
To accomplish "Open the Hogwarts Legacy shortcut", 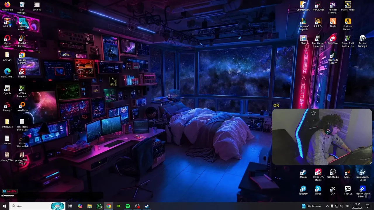I will [x=333, y=58].
